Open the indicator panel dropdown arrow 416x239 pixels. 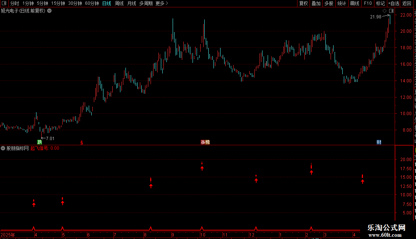pos(3,149)
